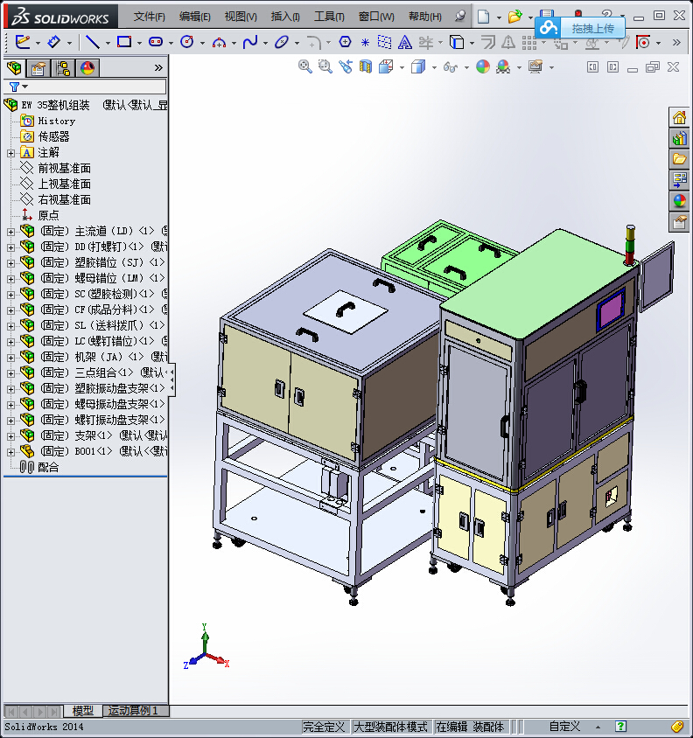The image size is (693, 738).
Task: Select the Convert Entities tool
Action: (x=457, y=42)
